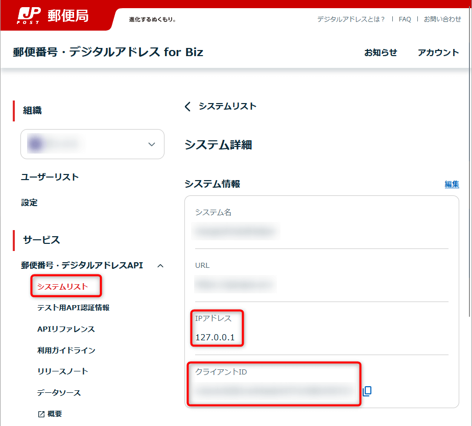Click the IPアドレス label

point(213,319)
